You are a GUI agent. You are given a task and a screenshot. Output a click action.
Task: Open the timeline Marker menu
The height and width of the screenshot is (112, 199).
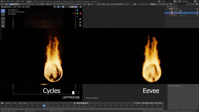coord(25,103)
